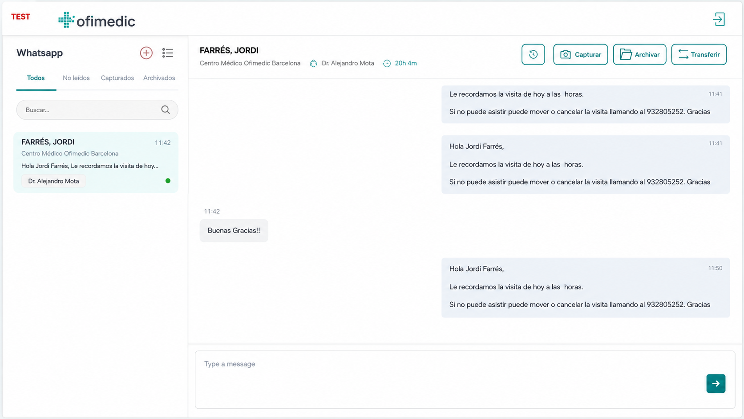The height and width of the screenshot is (419, 744).
Task: Transfer the chat using Transferir
Action: pos(699,54)
